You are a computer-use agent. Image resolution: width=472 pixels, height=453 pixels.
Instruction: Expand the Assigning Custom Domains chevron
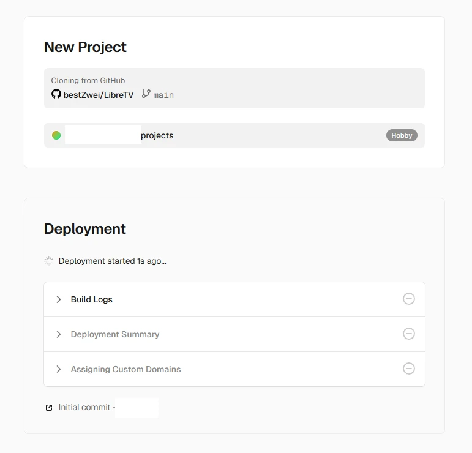pos(59,369)
